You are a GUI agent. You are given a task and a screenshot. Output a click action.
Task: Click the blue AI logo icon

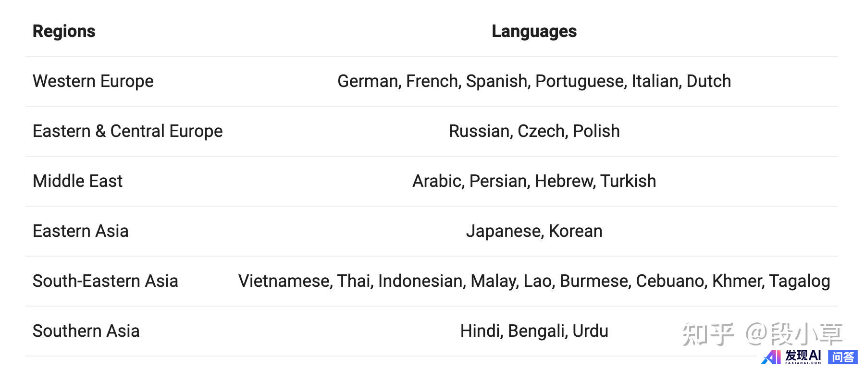click(771, 357)
